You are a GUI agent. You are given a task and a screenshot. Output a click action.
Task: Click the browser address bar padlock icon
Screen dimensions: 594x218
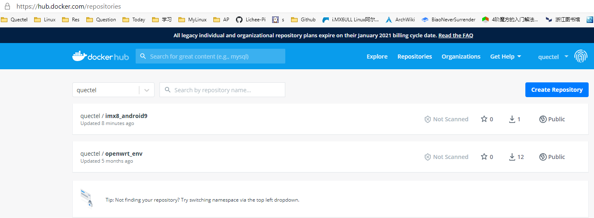point(7,7)
